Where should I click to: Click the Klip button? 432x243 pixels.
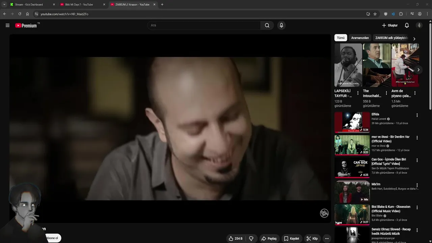pyautogui.click(x=312, y=239)
